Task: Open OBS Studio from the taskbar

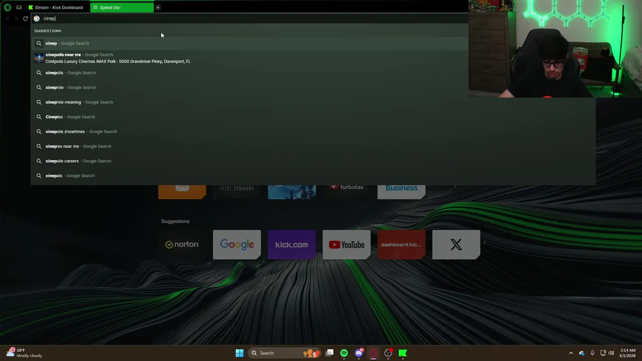Action: pyautogui.click(x=388, y=353)
